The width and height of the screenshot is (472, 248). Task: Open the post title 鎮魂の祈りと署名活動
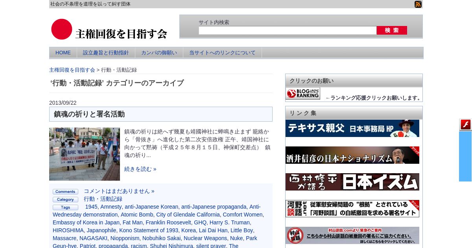[89, 114]
